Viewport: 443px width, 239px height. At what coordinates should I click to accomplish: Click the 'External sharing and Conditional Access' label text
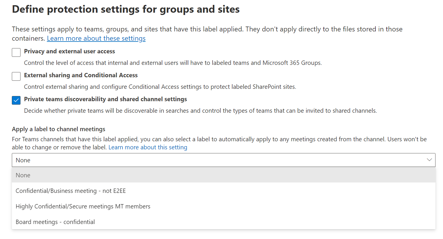click(81, 75)
